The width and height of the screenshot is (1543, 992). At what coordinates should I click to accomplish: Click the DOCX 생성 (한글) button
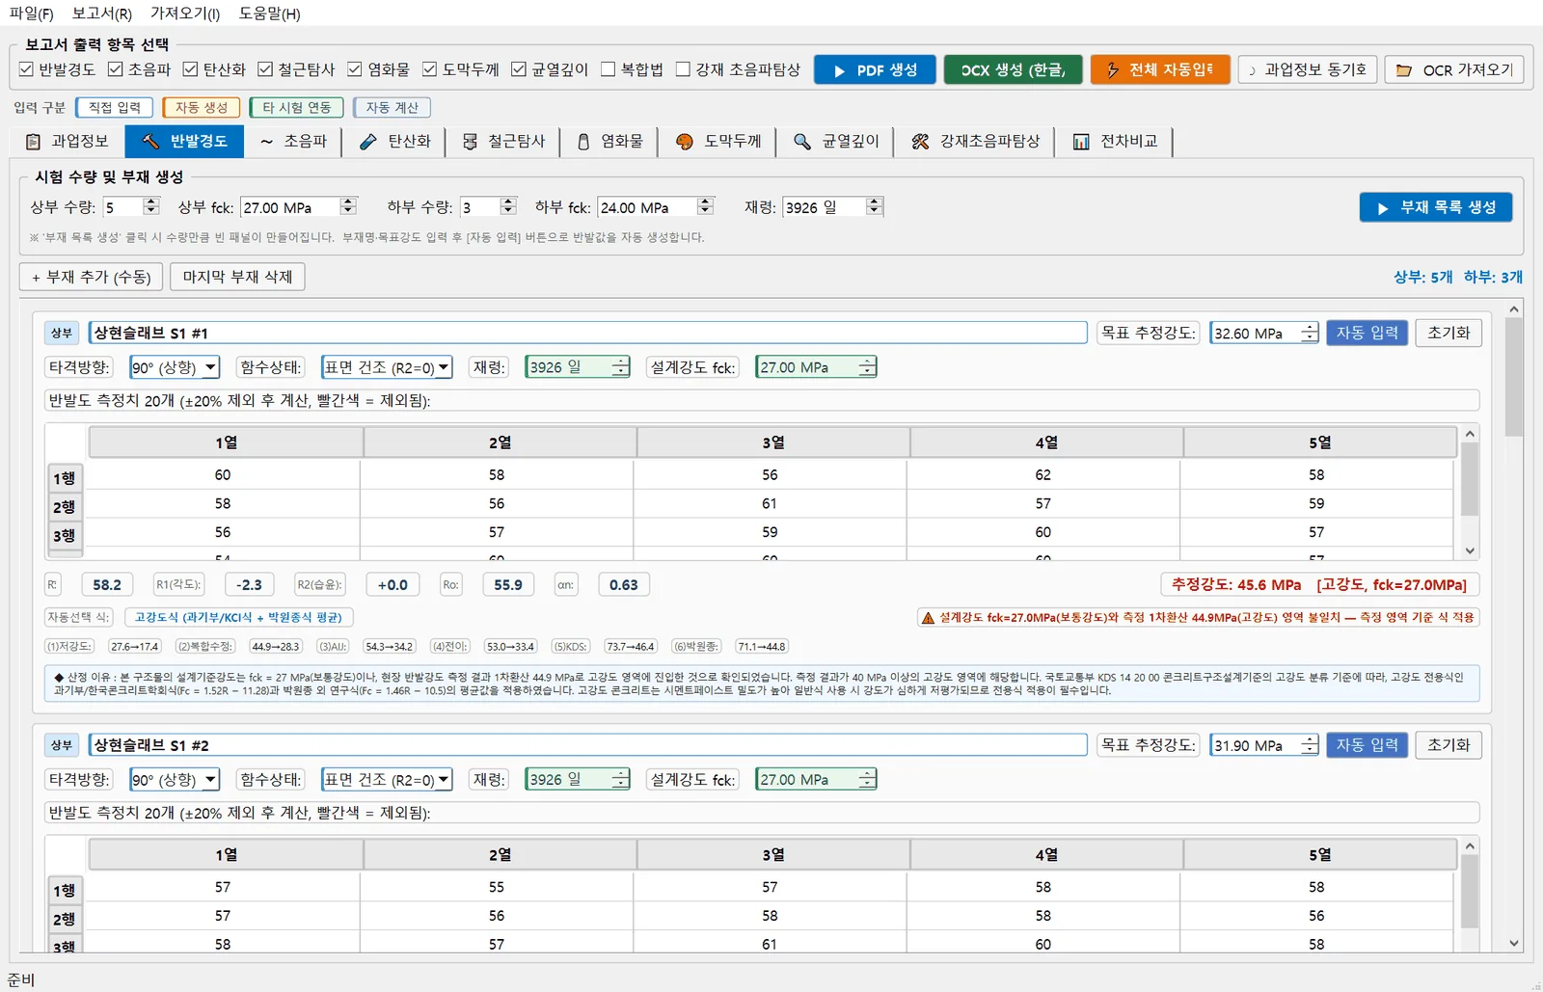coord(1013,70)
